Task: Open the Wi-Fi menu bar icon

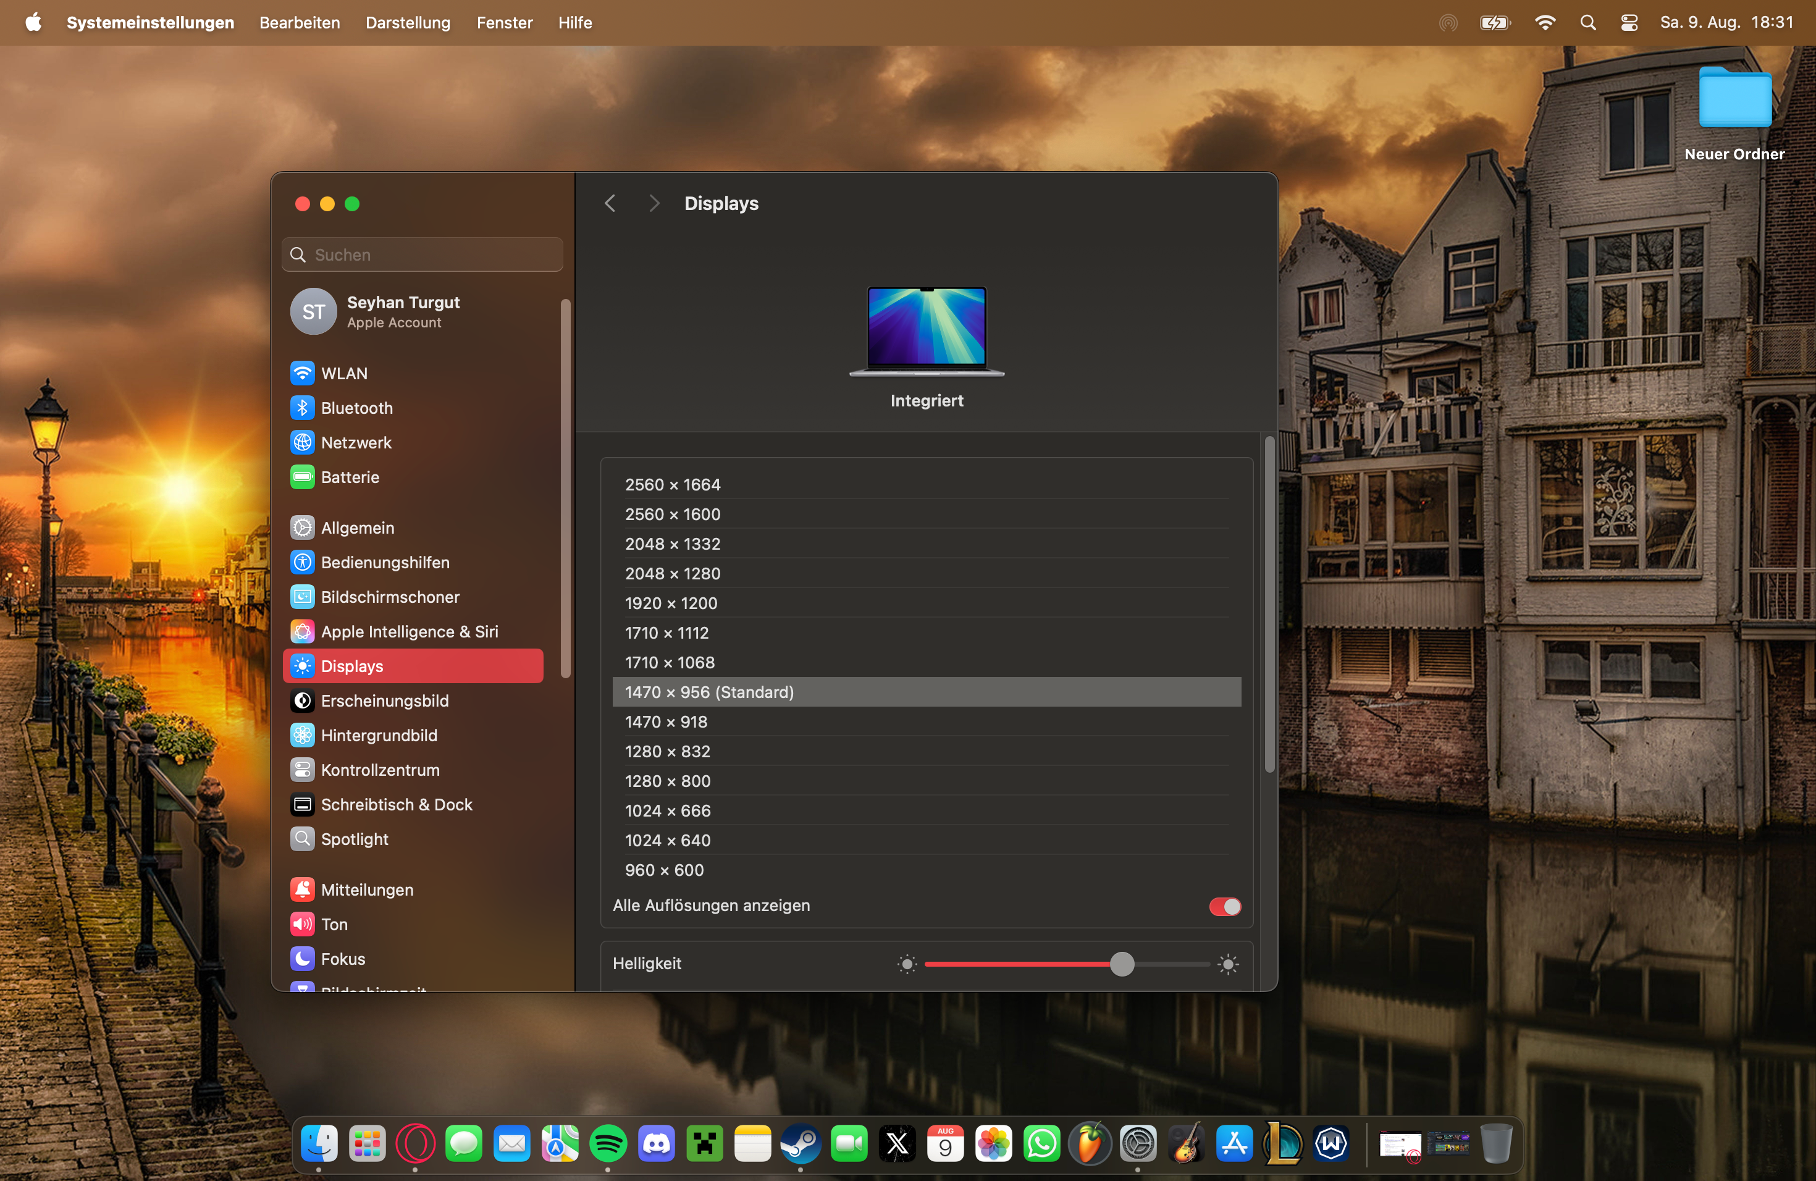Action: pyautogui.click(x=1545, y=23)
